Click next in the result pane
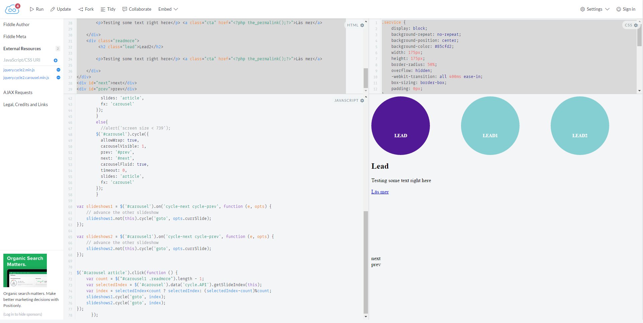This screenshot has width=643, height=323. click(376, 258)
